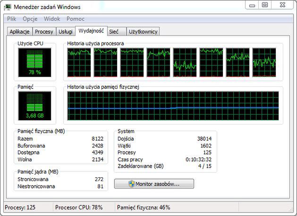Click the Czas pracy label
Screen dimensions: 297x216
pos(130,159)
